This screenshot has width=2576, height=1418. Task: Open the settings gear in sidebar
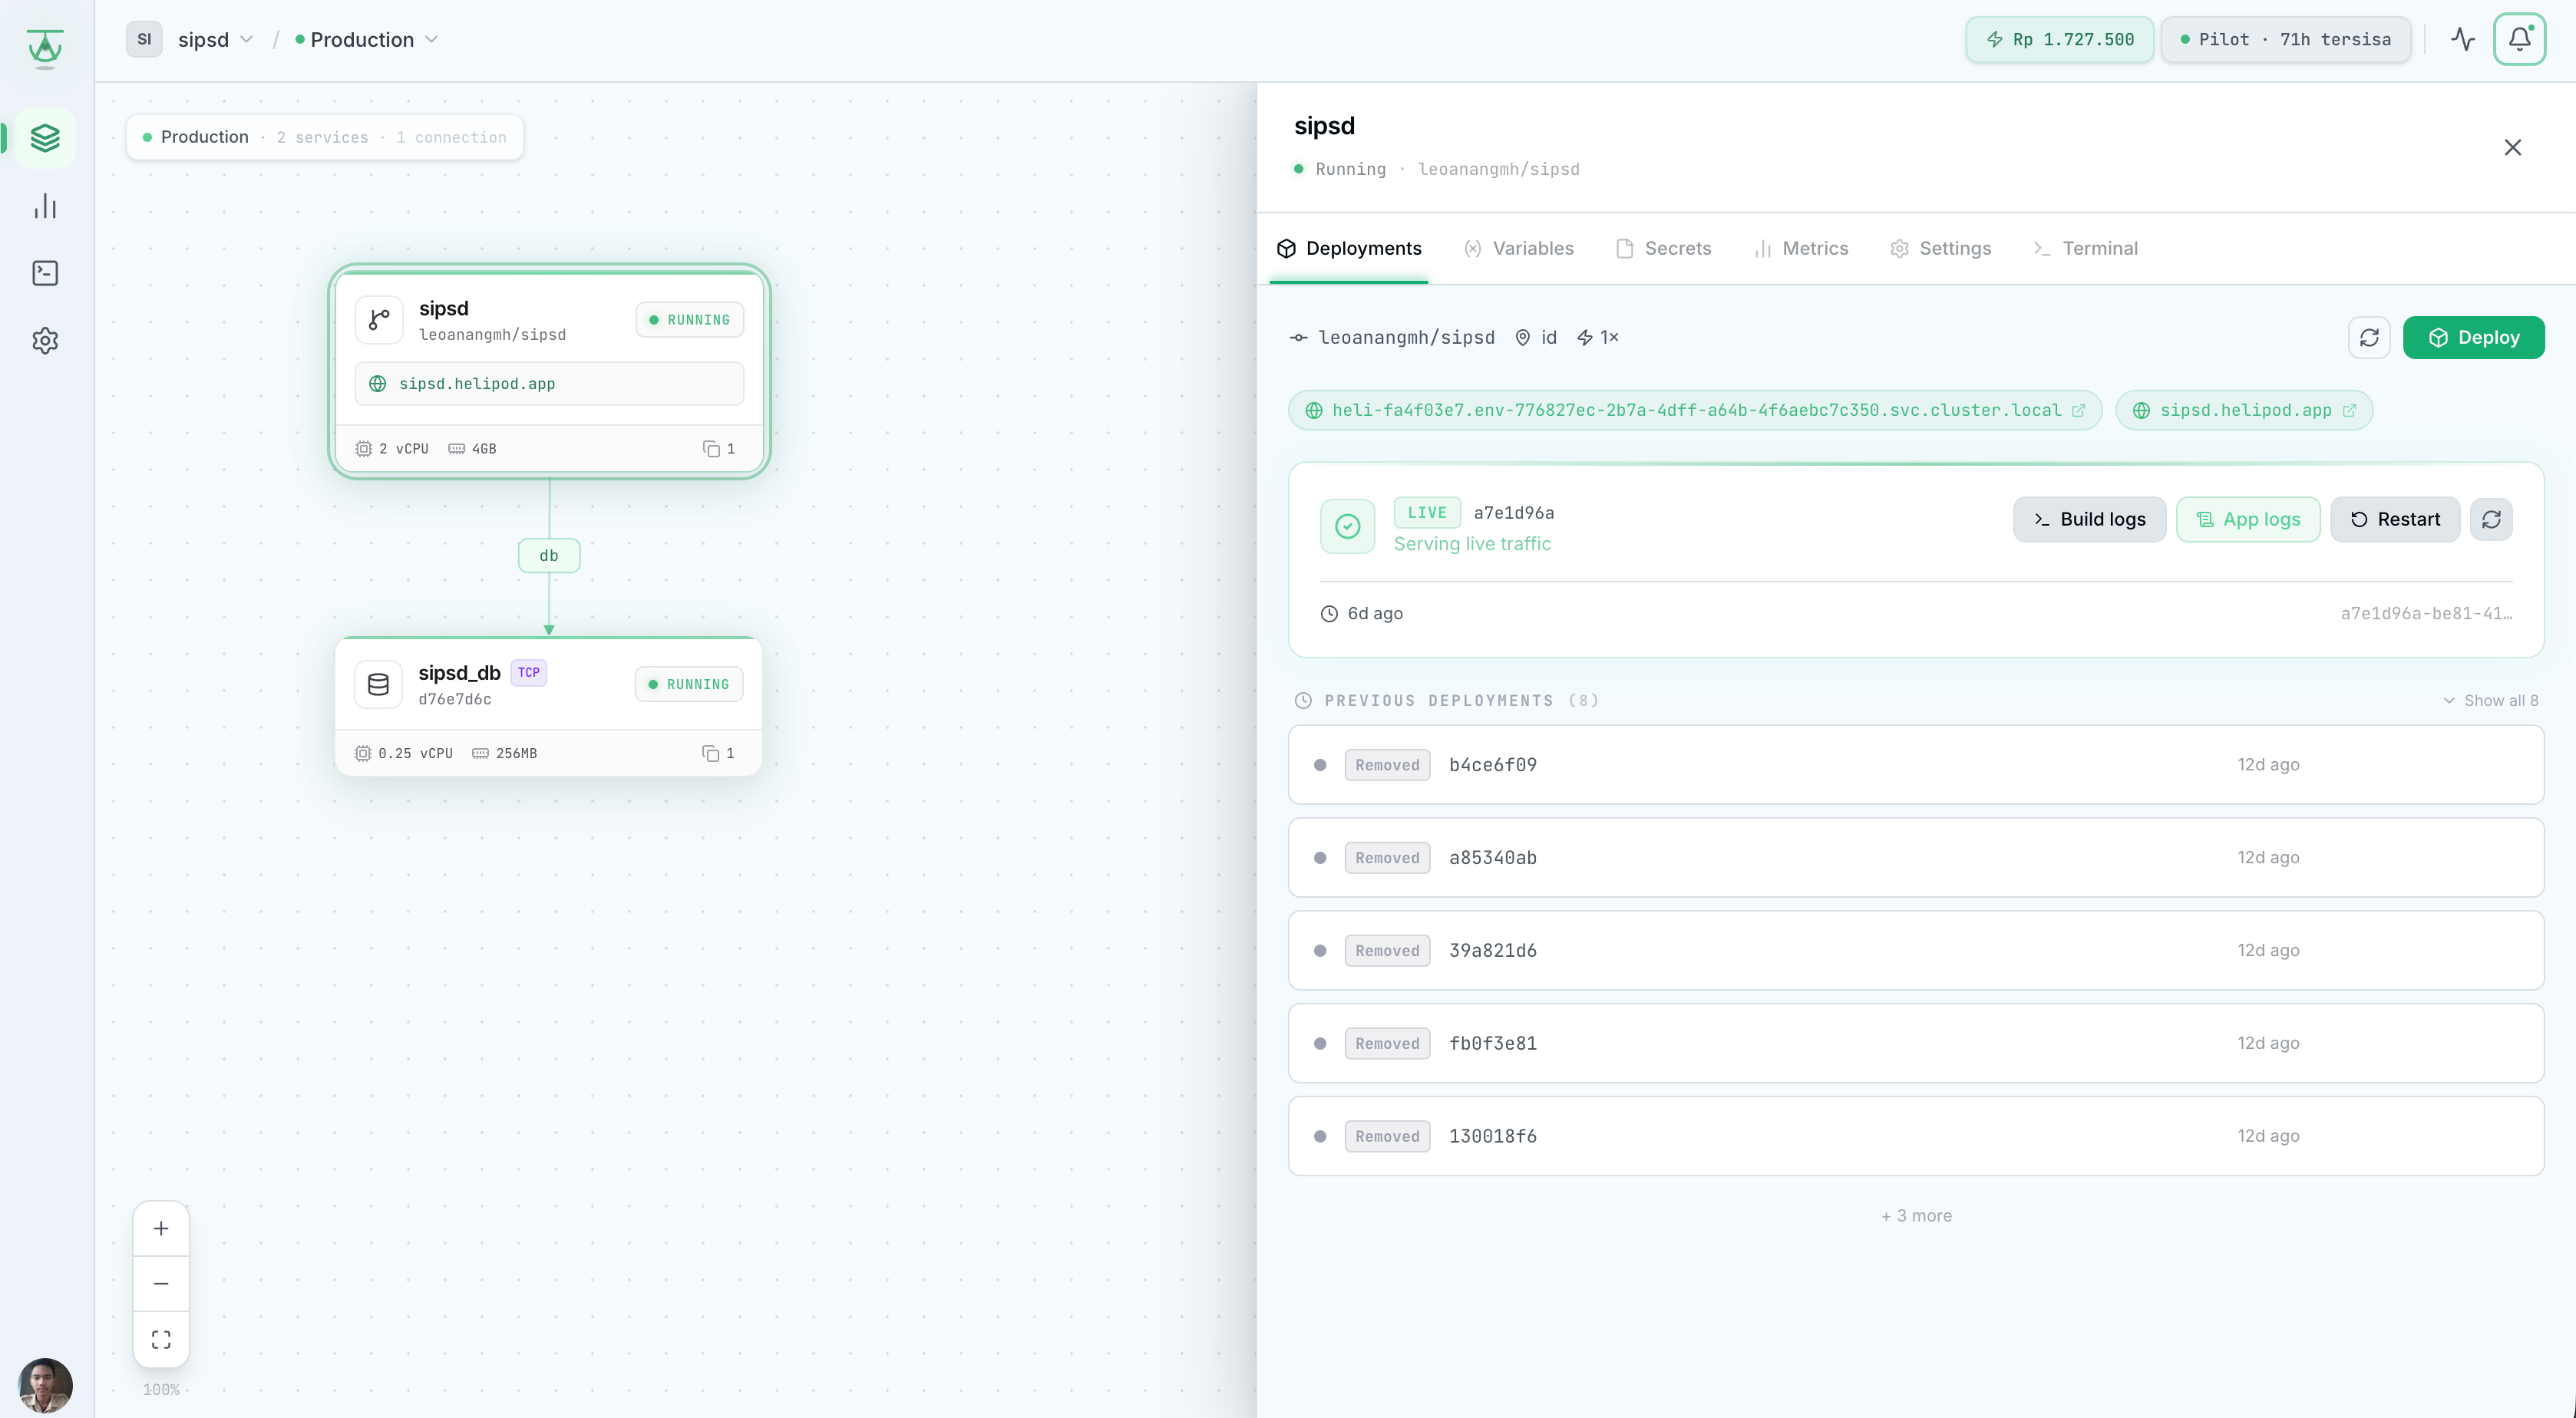45,341
